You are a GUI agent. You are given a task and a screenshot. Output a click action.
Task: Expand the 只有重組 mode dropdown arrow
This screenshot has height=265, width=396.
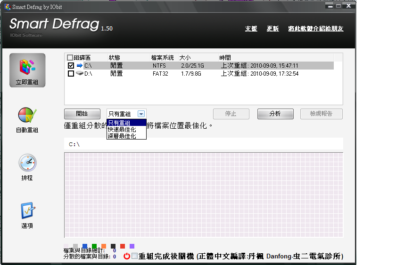tap(141, 114)
